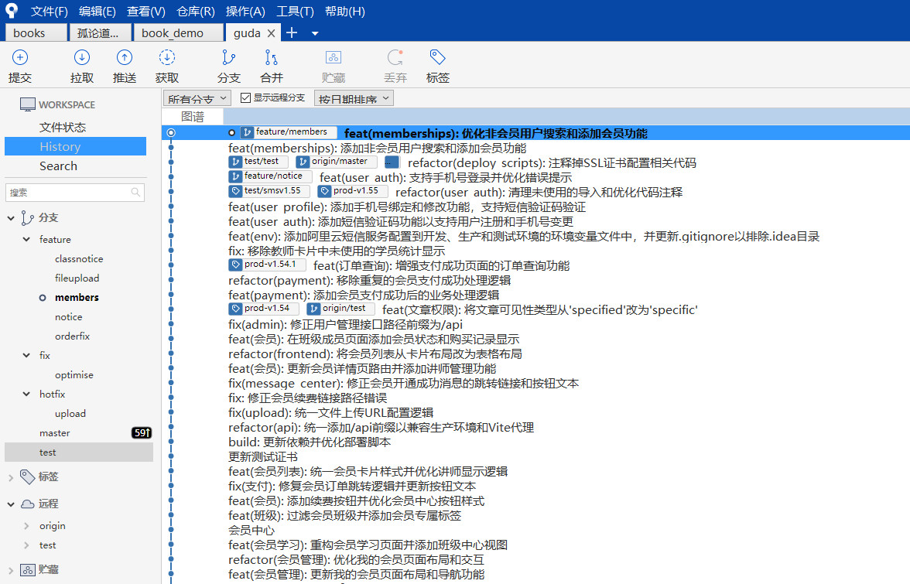Click the 按日期排序 sort button
Screen dimensions: 910x584
pos(353,98)
